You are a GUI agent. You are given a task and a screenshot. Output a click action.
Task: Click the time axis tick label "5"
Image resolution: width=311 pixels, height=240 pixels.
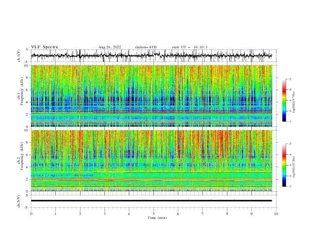[154, 214]
